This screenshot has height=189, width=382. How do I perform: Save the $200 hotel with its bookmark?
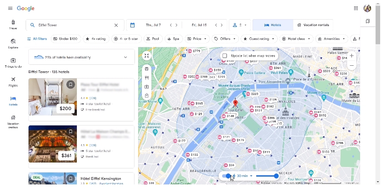coord(70,84)
